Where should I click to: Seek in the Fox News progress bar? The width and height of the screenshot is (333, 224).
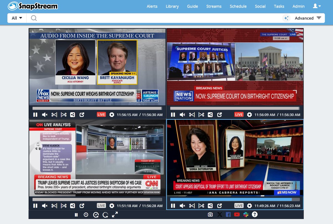click(97, 108)
